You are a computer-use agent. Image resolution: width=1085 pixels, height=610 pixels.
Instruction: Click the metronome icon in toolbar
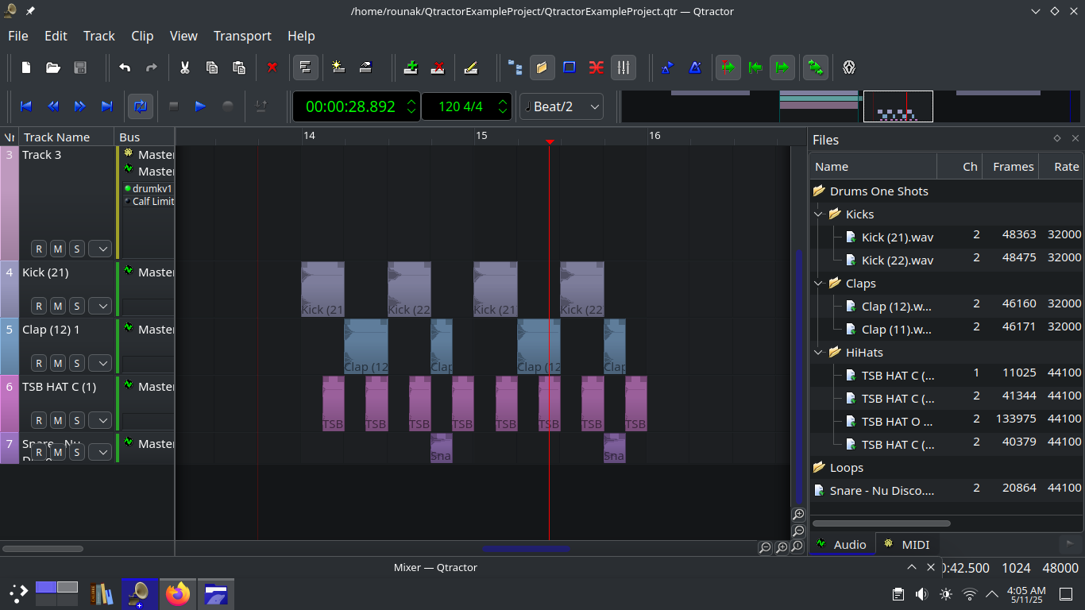(x=695, y=68)
